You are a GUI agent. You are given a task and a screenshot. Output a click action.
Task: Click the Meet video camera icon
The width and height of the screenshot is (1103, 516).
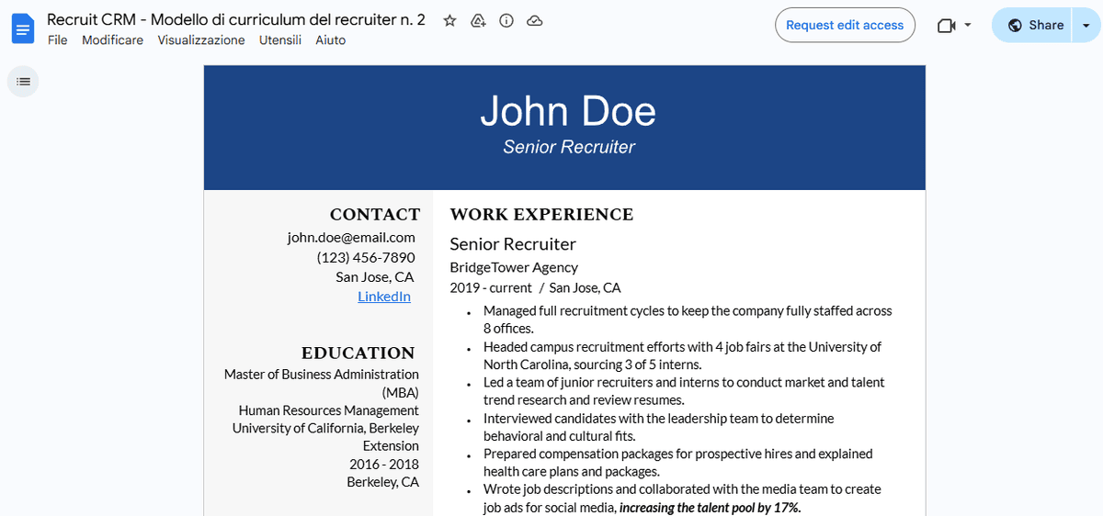pyautogui.click(x=946, y=26)
